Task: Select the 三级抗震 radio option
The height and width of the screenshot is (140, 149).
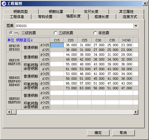Action: coord(56,33)
